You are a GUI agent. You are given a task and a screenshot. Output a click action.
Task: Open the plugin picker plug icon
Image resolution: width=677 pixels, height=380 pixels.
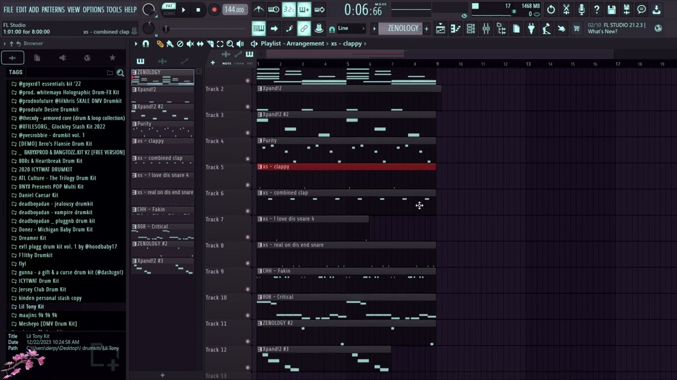coord(531,28)
